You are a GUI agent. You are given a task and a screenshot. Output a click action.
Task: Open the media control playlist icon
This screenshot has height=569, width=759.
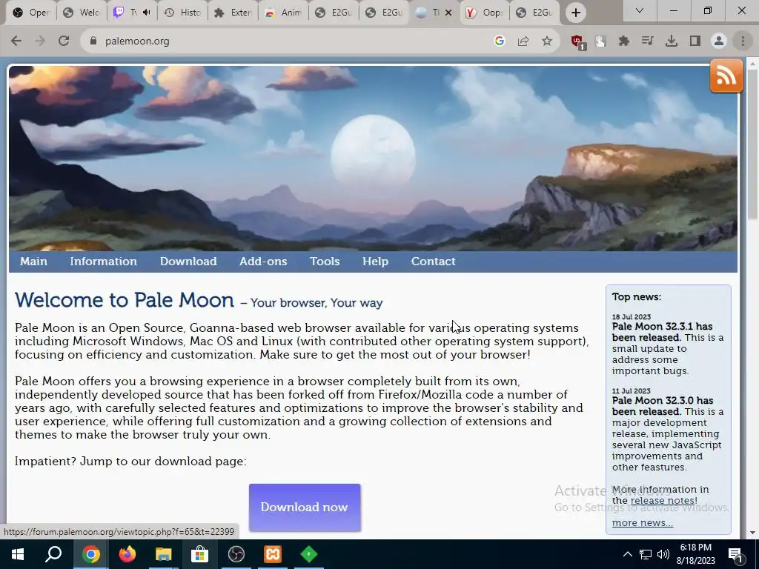(648, 41)
